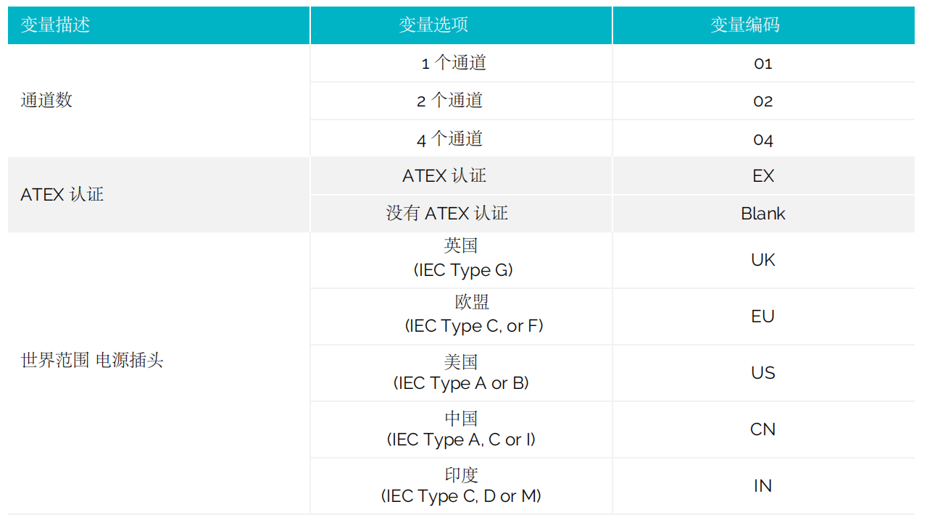
Task: Select the 世界范围 电源插头 label
Action: [92, 360]
